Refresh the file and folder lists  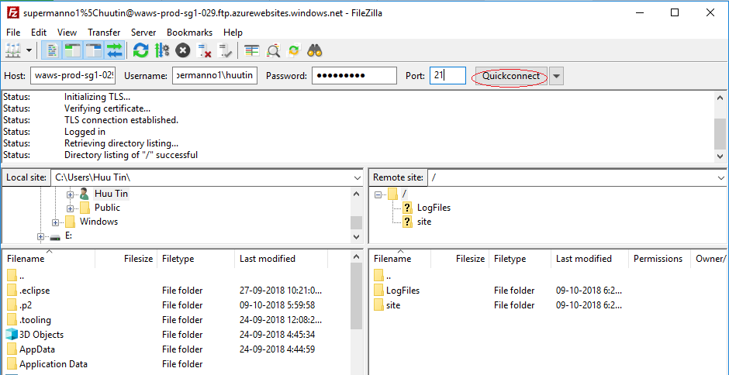140,50
